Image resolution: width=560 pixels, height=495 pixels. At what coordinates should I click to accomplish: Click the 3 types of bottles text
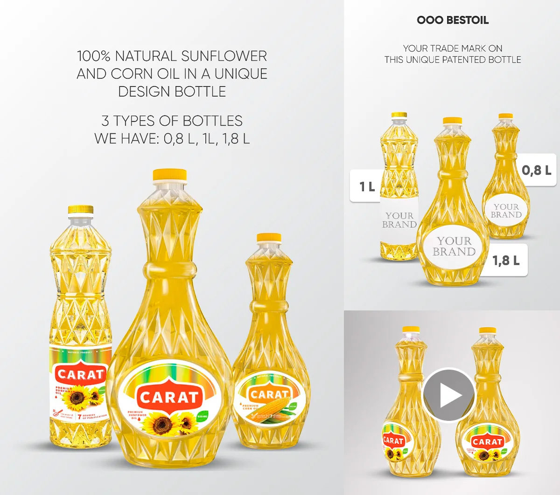(x=172, y=130)
